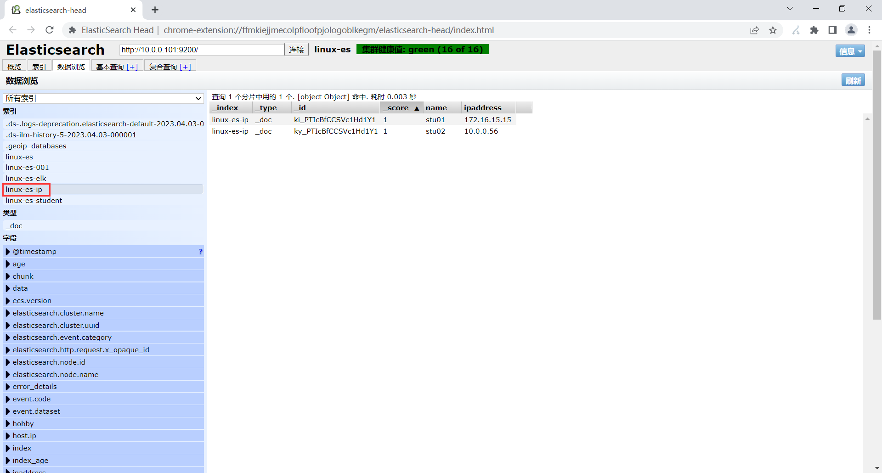Open the 所有索引 index dropdown
Screen dimensions: 882x473
point(103,98)
